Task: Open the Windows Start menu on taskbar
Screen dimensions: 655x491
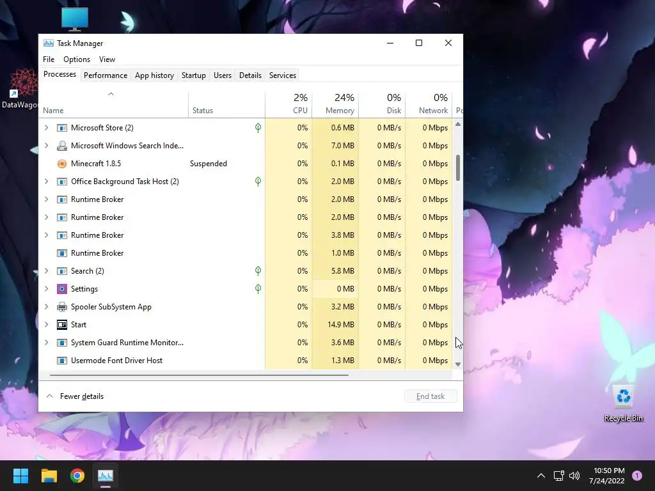Action: [x=20, y=476]
